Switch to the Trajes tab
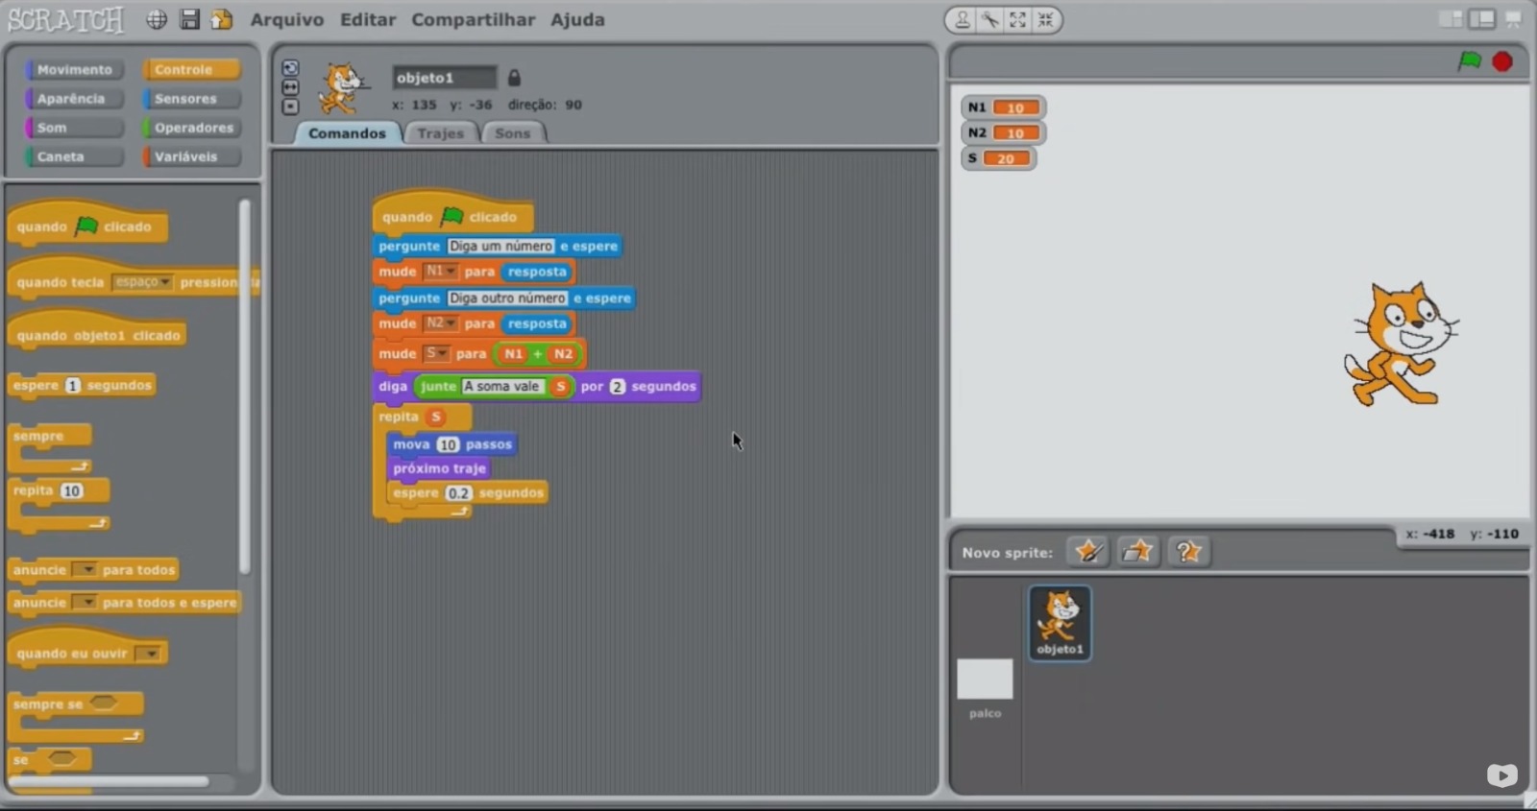The image size is (1537, 811). [x=441, y=133]
